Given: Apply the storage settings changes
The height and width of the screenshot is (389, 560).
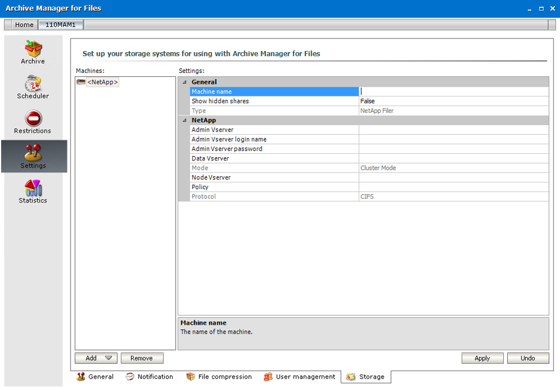Looking at the screenshot, I should (x=482, y=358).
